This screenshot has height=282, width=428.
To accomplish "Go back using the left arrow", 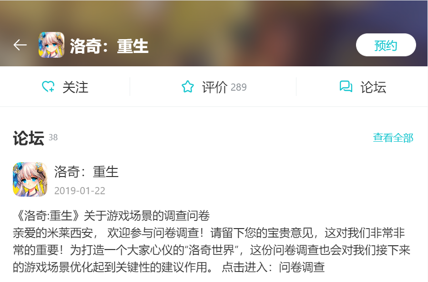I will coord(20,45).
